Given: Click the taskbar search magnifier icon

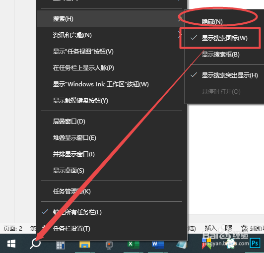Looking at the screenshot, I should [x=35, y=243].
